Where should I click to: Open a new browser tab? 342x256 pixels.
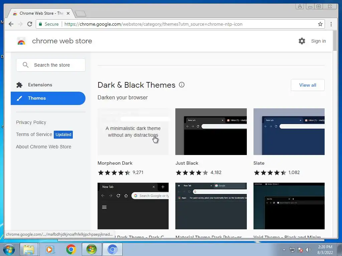pos(80,14)
